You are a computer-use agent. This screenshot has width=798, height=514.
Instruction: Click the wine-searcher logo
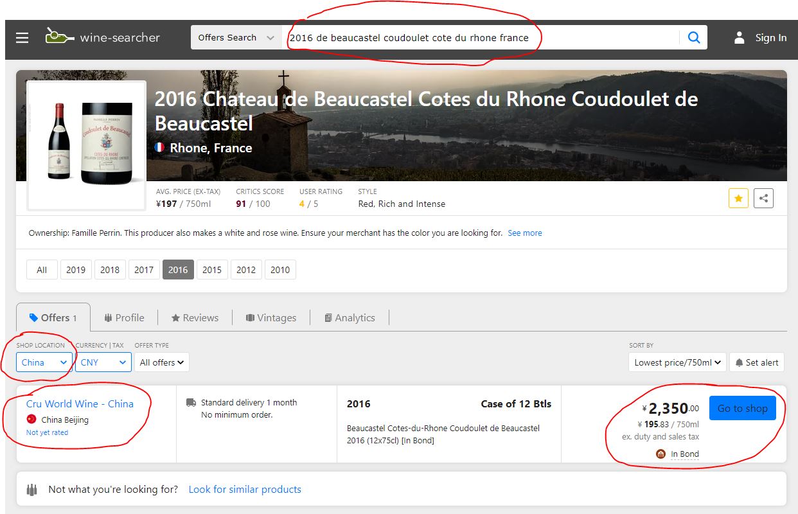tap(103, 37)
